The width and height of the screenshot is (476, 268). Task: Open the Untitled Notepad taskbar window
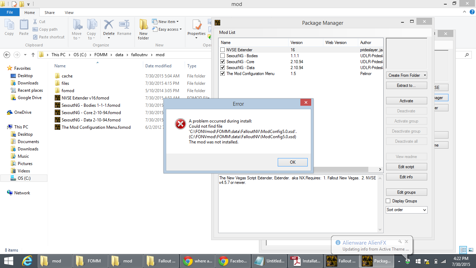point(269,261)
